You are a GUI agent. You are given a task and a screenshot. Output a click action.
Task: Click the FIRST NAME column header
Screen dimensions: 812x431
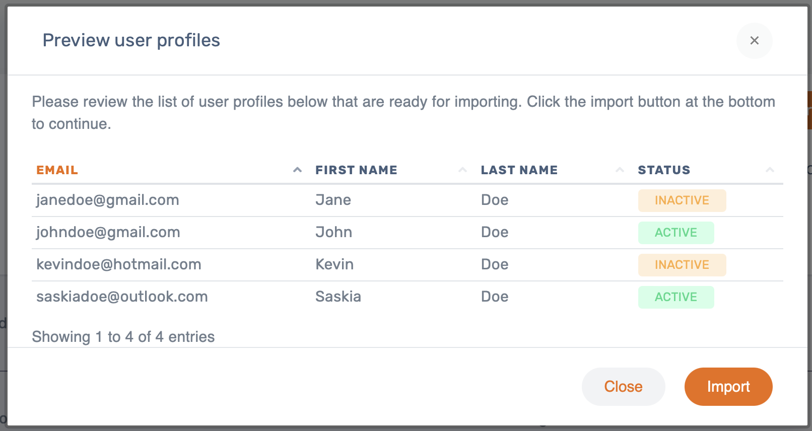[356, 170]
